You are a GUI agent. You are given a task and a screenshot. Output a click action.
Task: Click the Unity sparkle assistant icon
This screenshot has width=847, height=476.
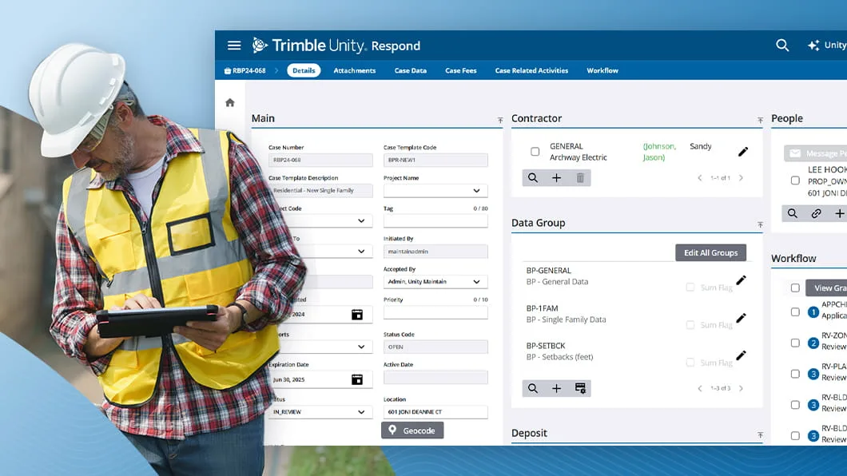point(813,46)
